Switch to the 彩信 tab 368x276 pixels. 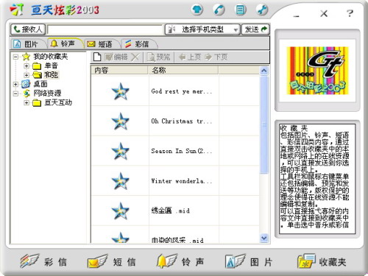[x=138, y=44]
